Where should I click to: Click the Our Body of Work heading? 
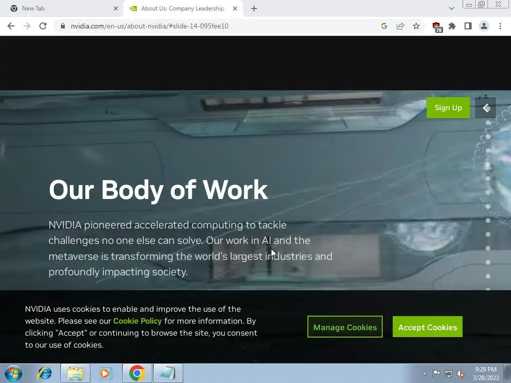[158, 190]
